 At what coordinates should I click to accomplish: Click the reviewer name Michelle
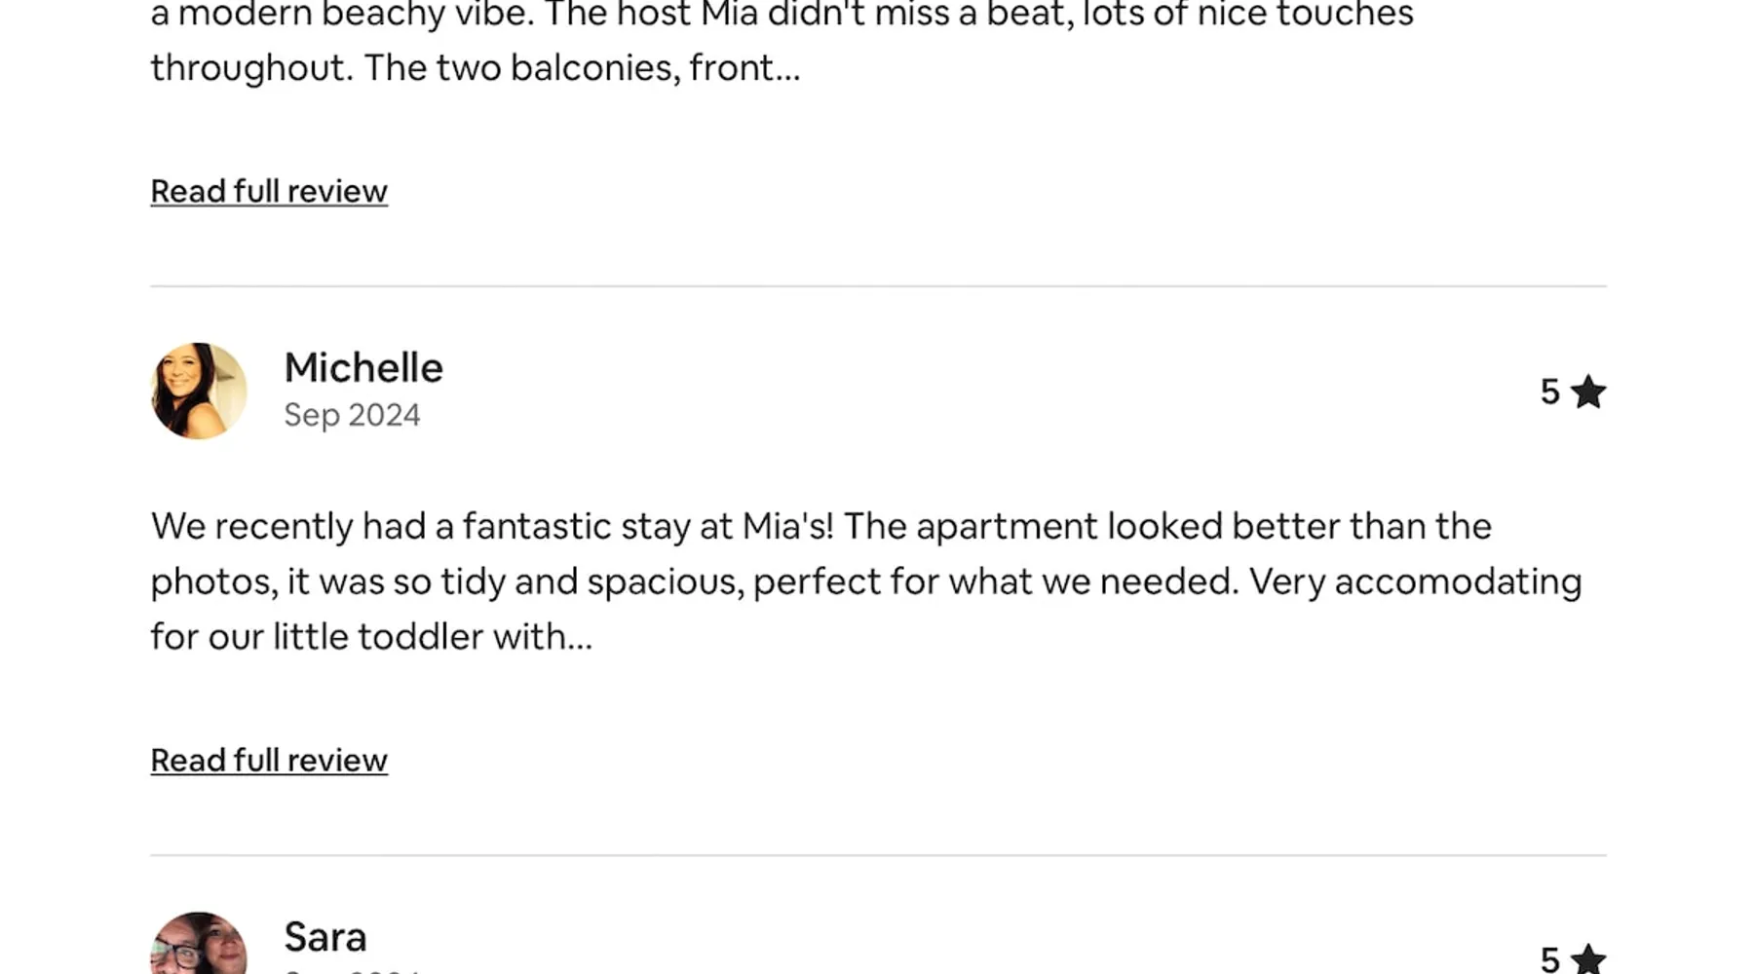pos(363,368)
